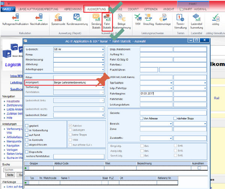This screenshot has height=189, width=225.
Task: Open the Ansicht tab
Action: click(x=169, y=9)
